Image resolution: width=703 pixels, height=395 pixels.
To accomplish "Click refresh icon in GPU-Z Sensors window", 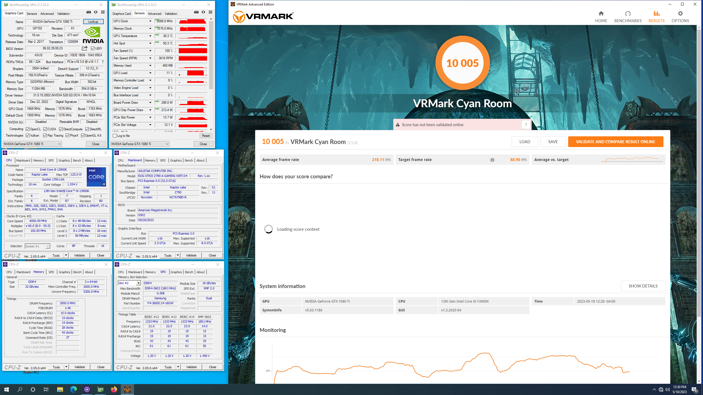I will tap(203, 12).
